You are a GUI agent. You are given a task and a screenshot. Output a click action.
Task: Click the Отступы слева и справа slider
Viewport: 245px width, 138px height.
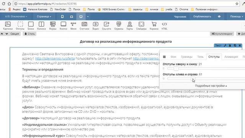(206, 79)
